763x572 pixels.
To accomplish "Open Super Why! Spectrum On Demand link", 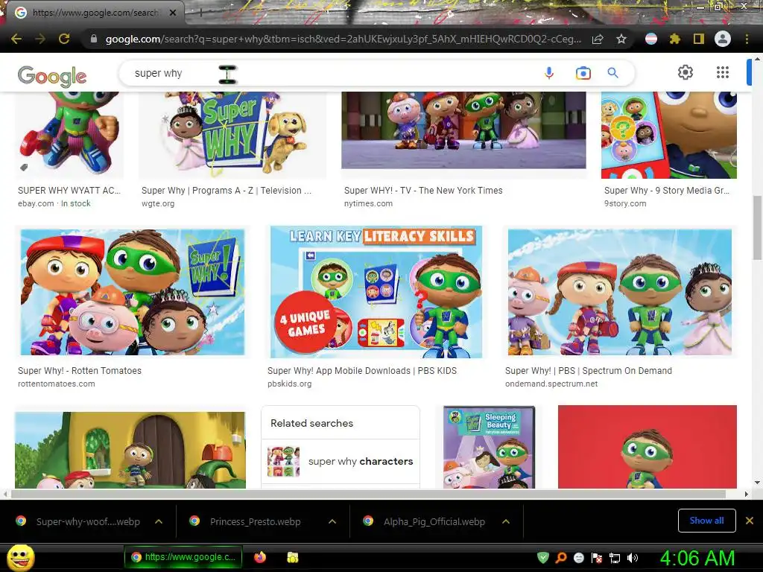I will [589, 371].
